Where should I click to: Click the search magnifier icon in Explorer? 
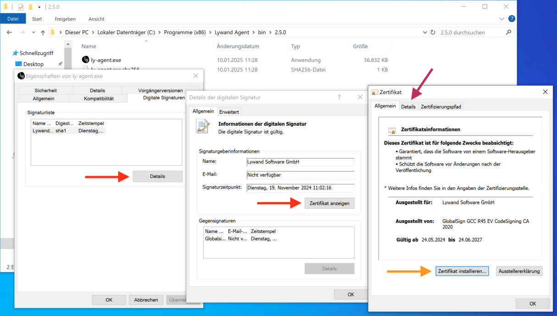508,33
